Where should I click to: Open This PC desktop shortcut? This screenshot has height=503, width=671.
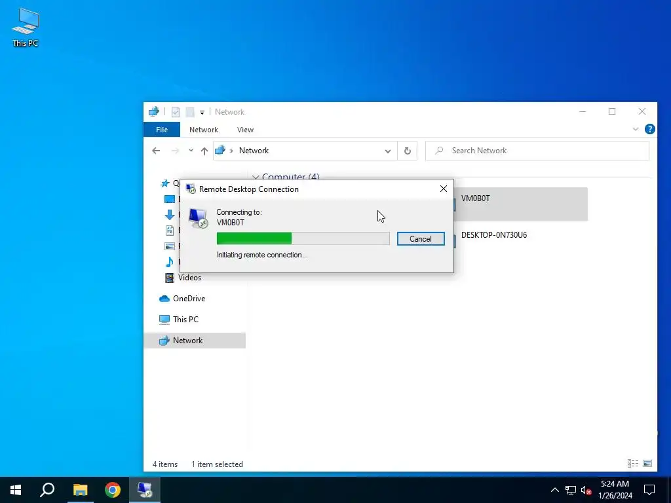tap(26, 28)
